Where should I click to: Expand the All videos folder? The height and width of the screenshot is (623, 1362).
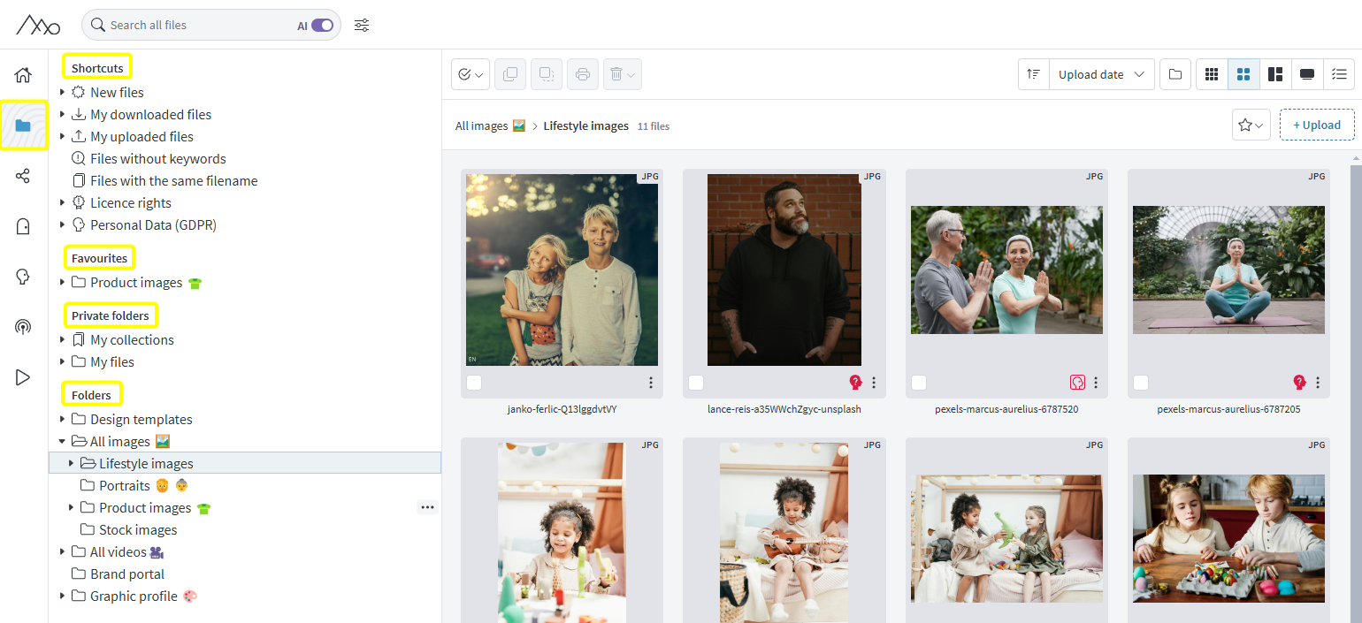[x=62, y=551]
